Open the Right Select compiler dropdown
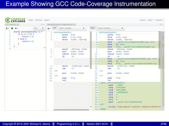This screenshot has width=169, height=126. click(110, 28)
